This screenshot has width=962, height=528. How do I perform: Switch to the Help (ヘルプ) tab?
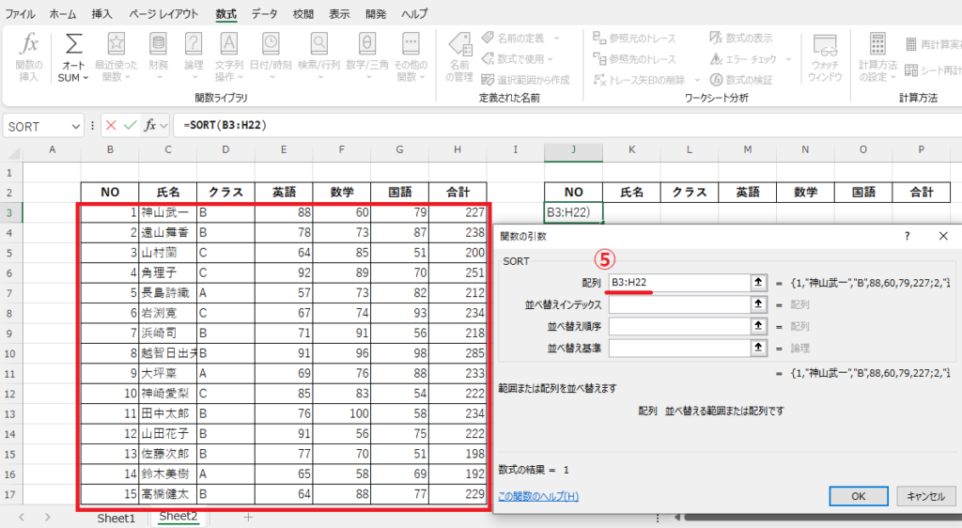tap(414, 13)
